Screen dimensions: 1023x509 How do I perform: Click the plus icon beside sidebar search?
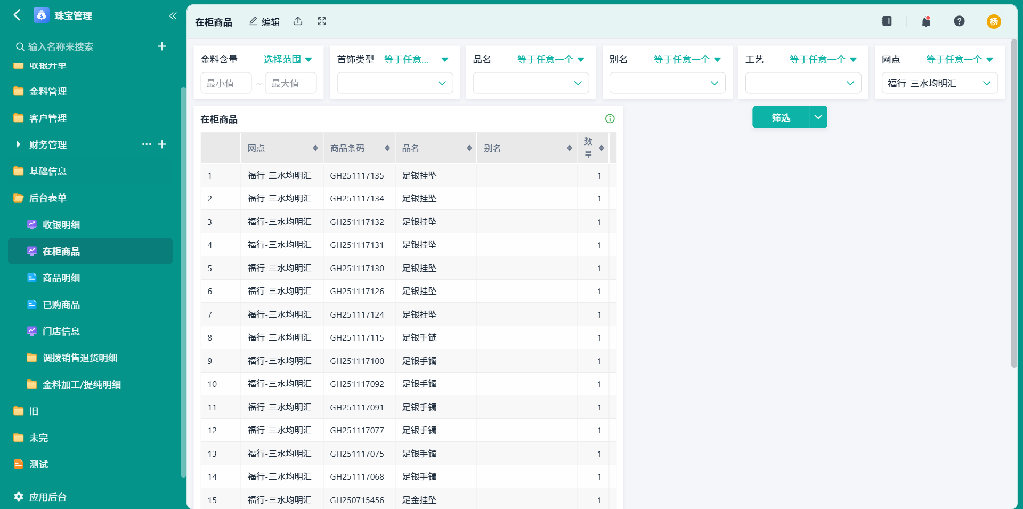[x=162, y=46]
